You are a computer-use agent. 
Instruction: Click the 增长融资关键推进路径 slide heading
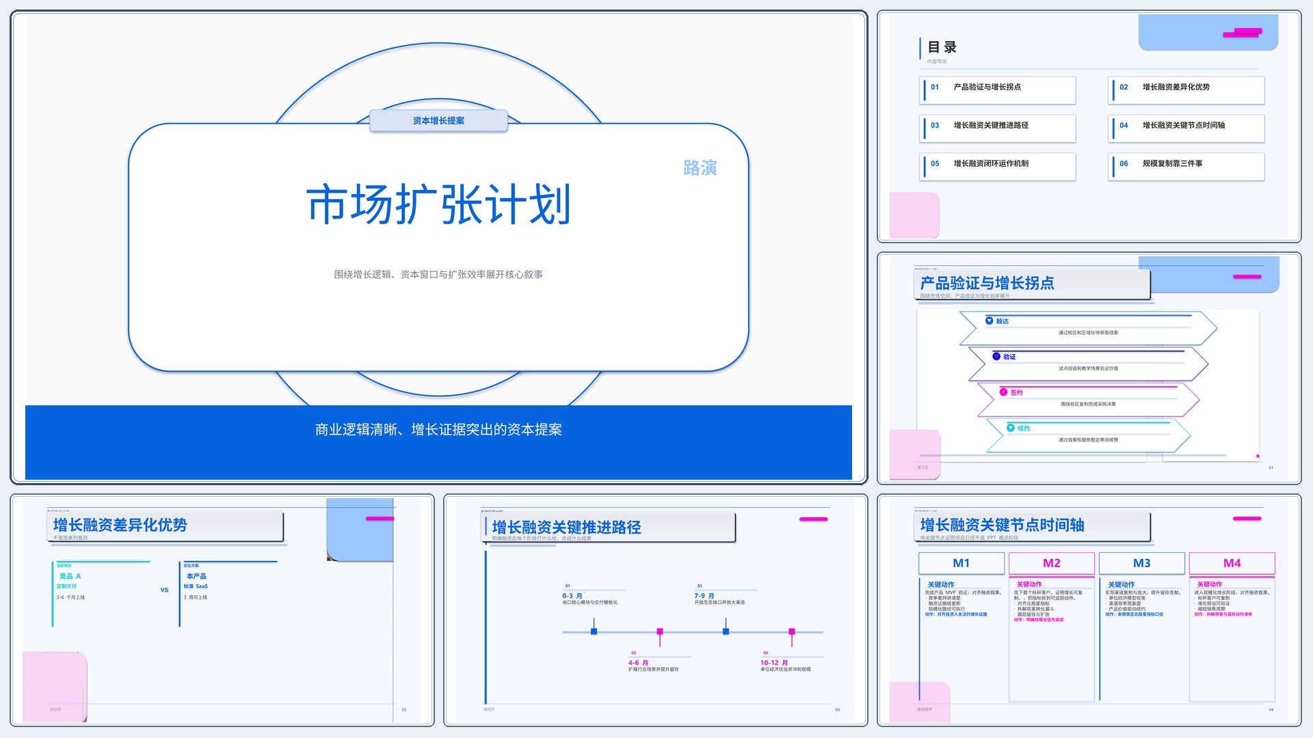tap(566, 528)
